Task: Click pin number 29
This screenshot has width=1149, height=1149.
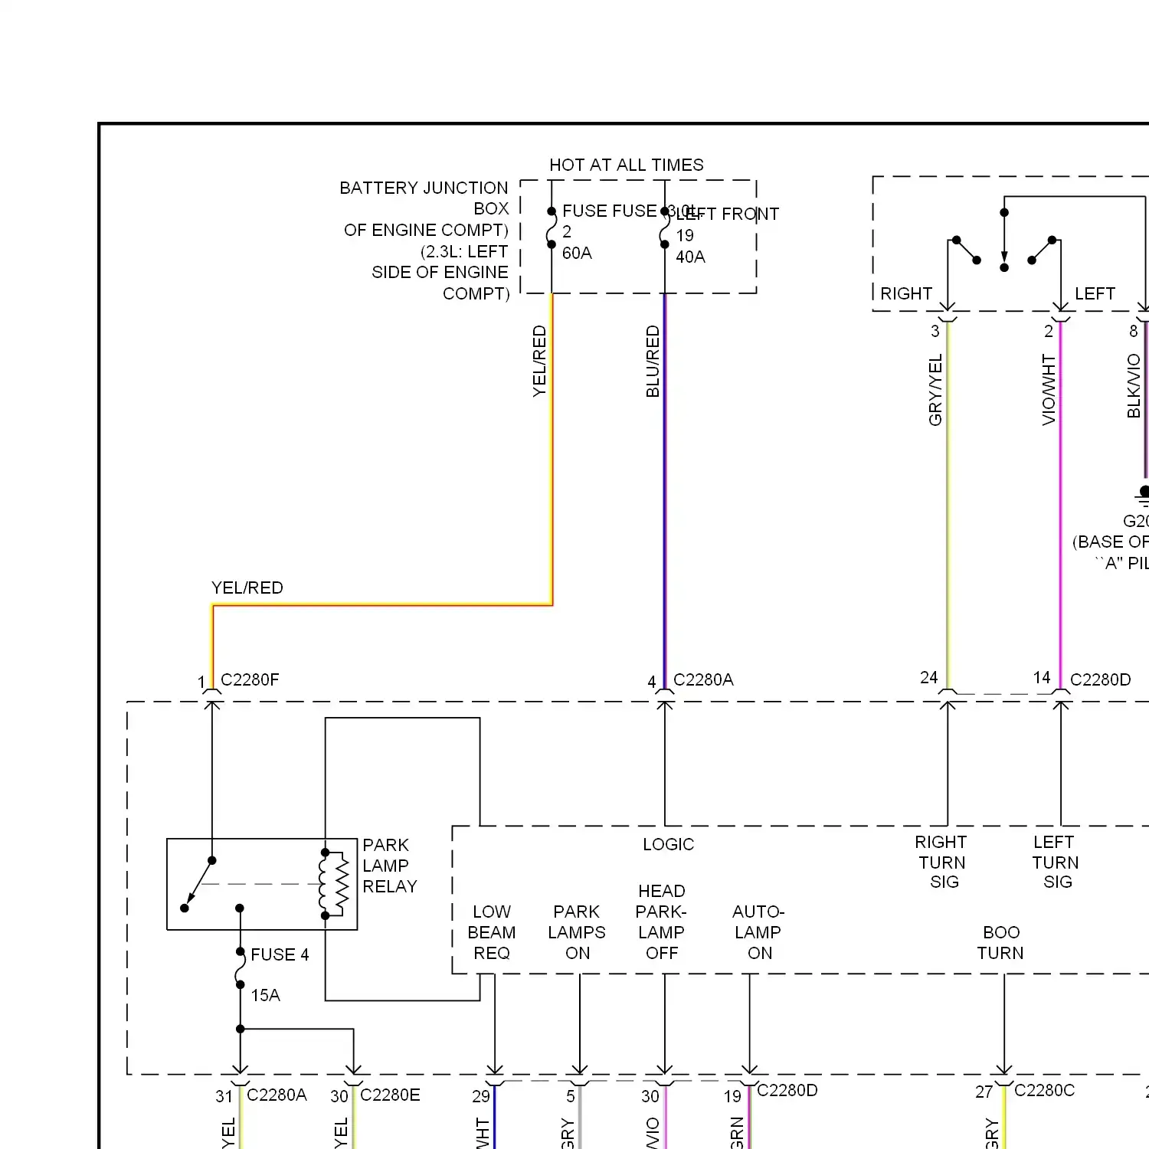Action: pyautogui.click(x=481, y=1096)
